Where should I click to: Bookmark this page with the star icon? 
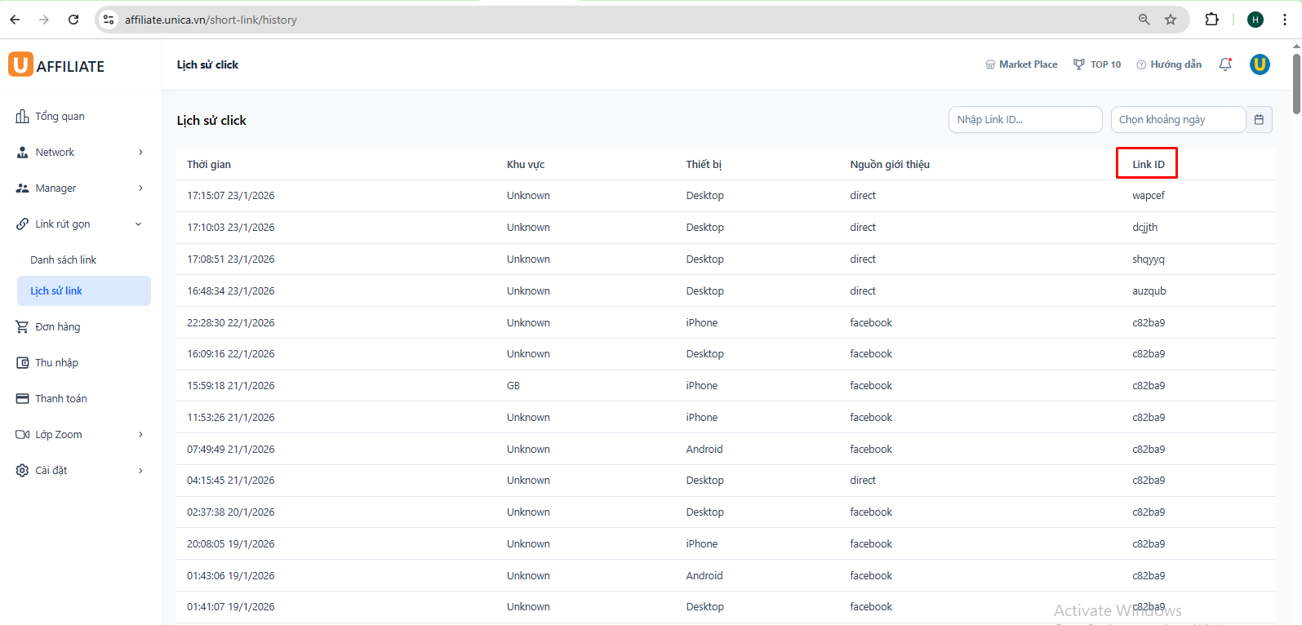1171,20
